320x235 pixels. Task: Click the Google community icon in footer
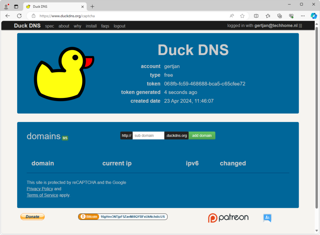pyautogui.click(x=267, y=218)
